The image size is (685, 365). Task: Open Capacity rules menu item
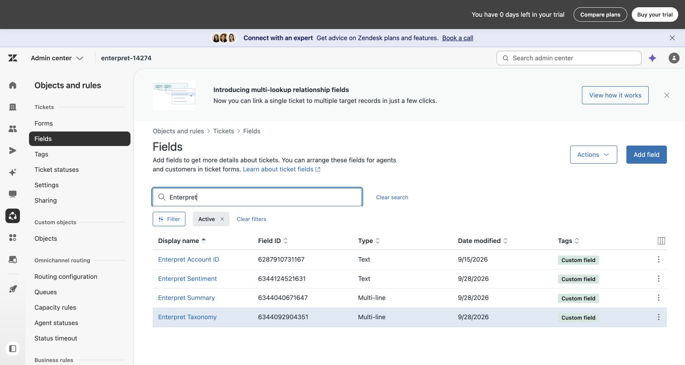[x=55, y=307]
